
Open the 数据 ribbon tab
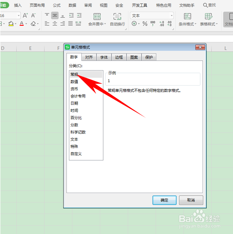[x=72, y=5]
